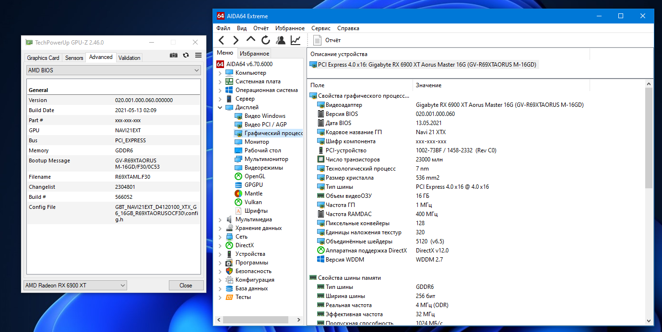The image size is (662, 332).
Task: Collapse the Дисплей tree node
Action: [x=220, y=108]
